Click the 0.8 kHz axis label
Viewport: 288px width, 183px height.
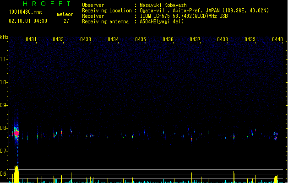[4, 128]
